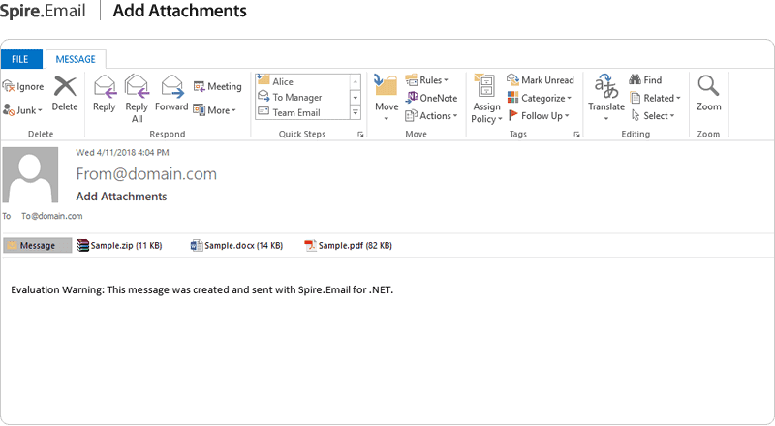Respond with a Meeting
This screenshot has height=426, width=775.
pyautogui.click(x=217, y=86)
